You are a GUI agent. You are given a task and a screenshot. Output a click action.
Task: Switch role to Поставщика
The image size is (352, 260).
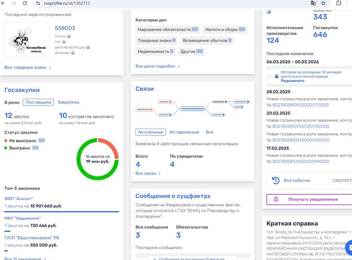click(x=38, y=102)
